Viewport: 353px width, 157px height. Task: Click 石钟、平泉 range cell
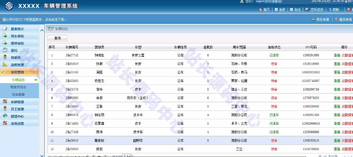(x=239, y=64)
